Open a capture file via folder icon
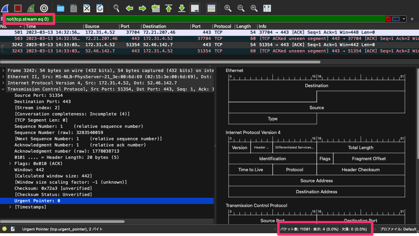 [x=61, y=8]
